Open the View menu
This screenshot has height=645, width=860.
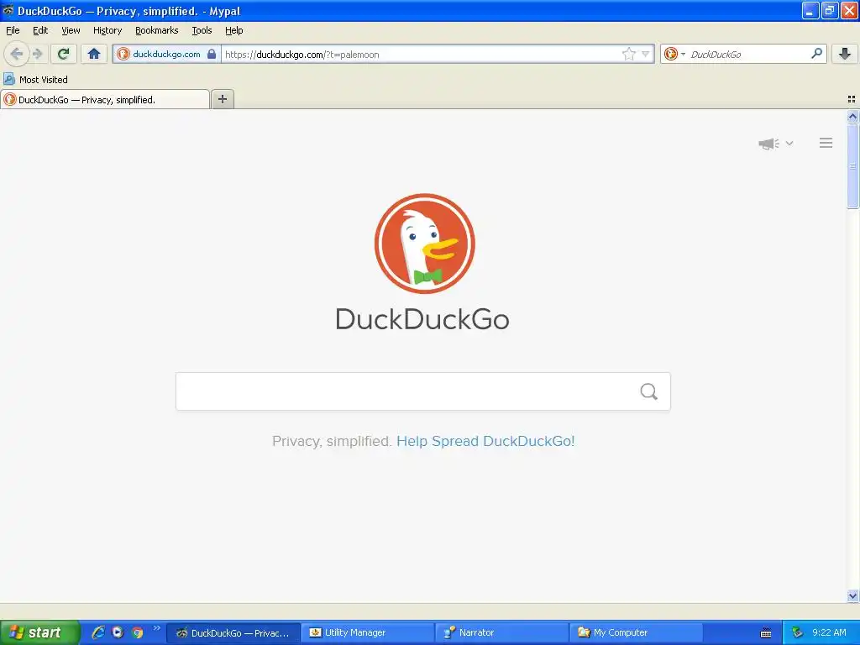pos(71,30)
